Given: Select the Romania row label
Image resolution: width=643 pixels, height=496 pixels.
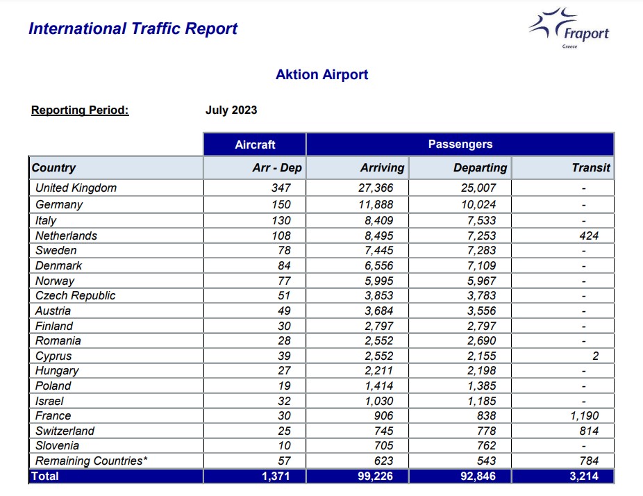Looking at the screenshot, I should pyautogui.click(x=58, y=340).
